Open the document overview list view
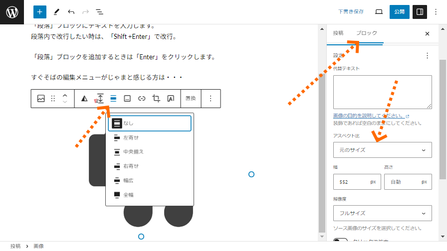447x251 pixels. pos(100,11)
